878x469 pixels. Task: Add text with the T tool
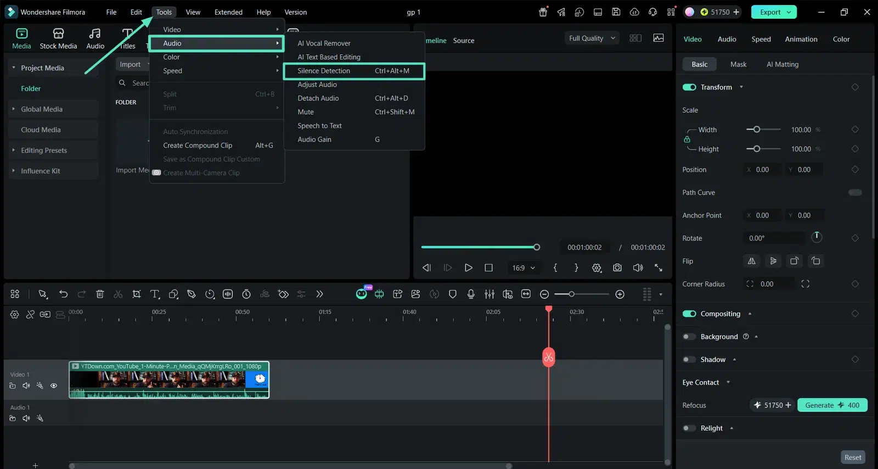pyautogui.click(x=155, y=294)
